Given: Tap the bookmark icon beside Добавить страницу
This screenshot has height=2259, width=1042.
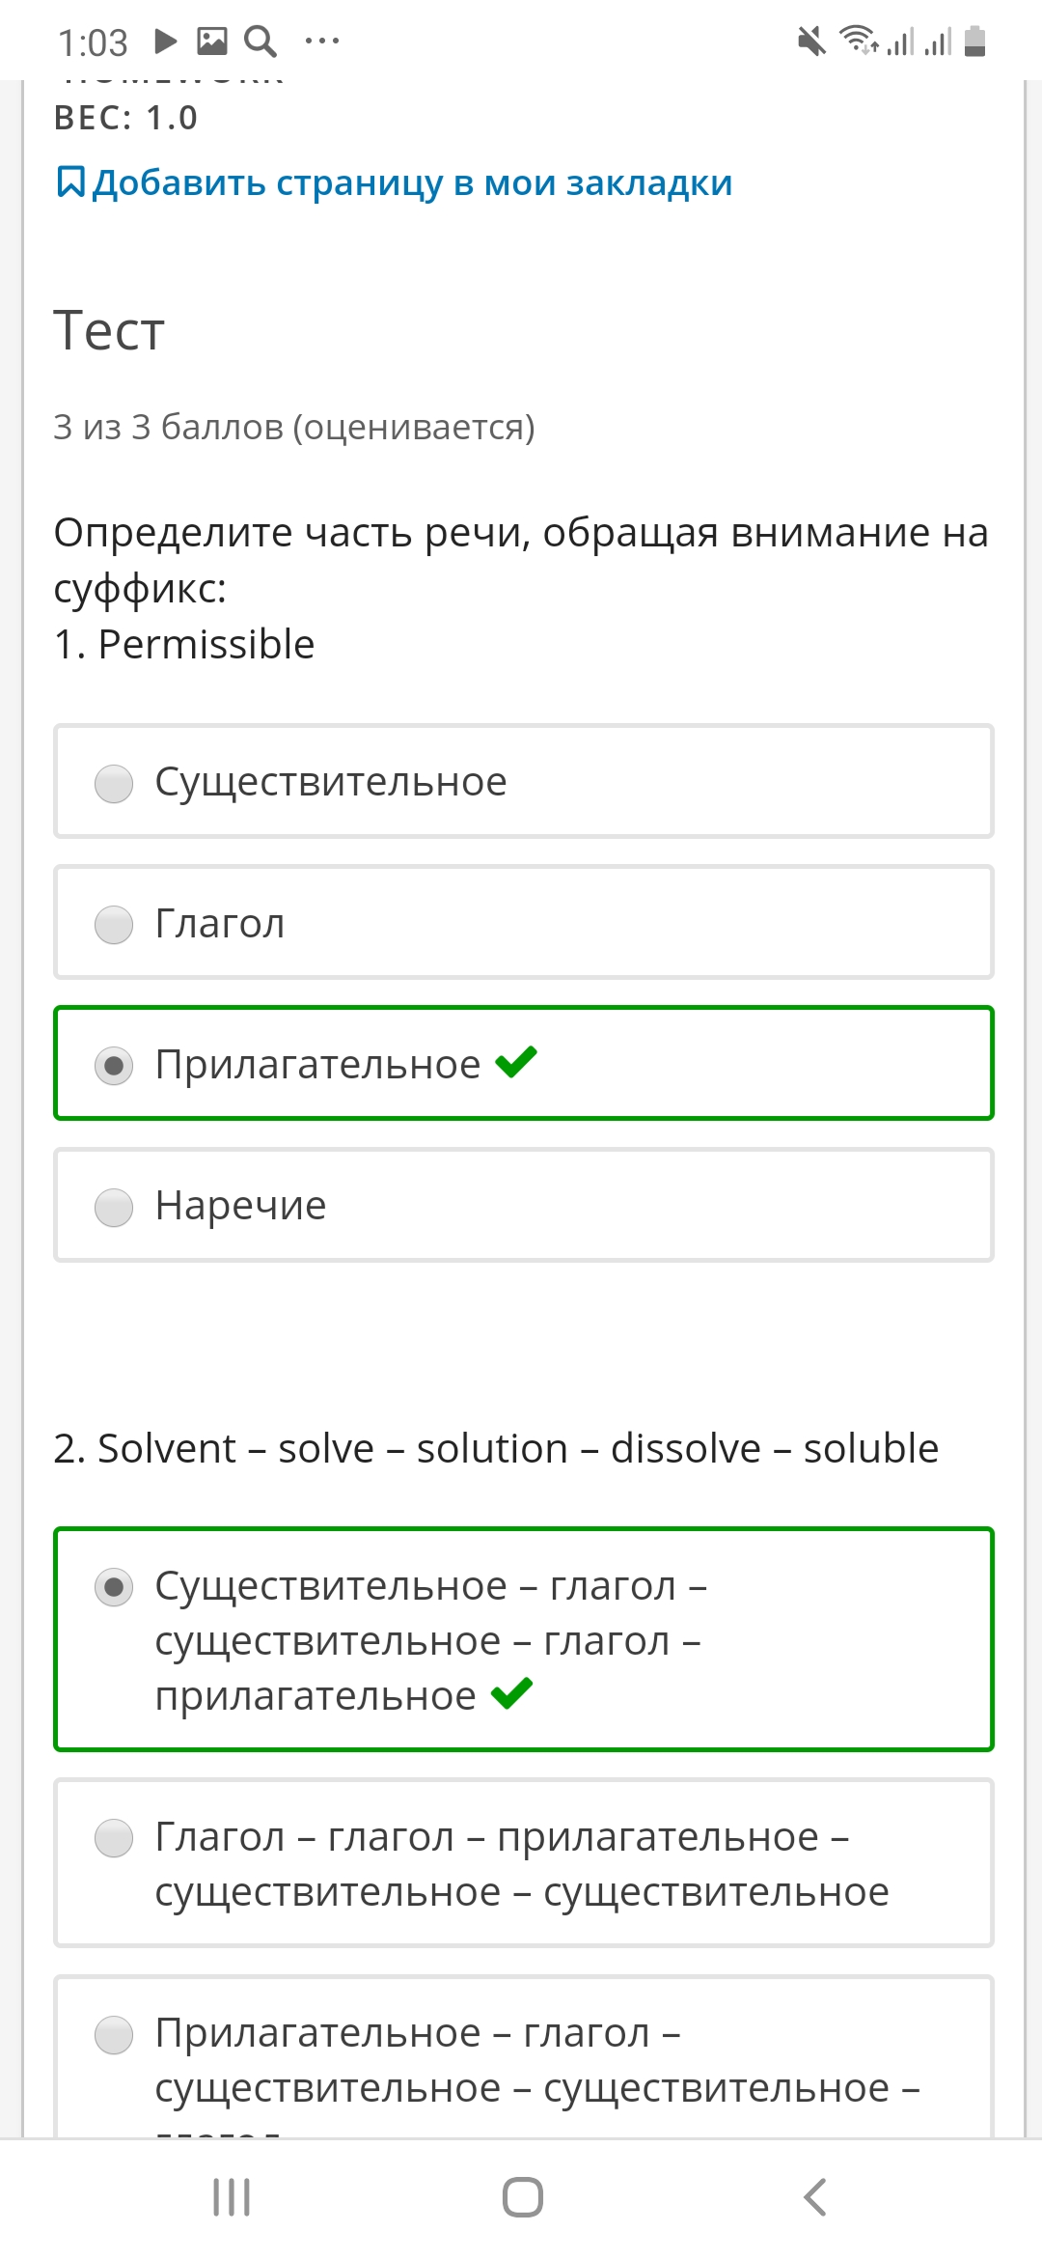Looking at the screenshot, I should 71,181.
